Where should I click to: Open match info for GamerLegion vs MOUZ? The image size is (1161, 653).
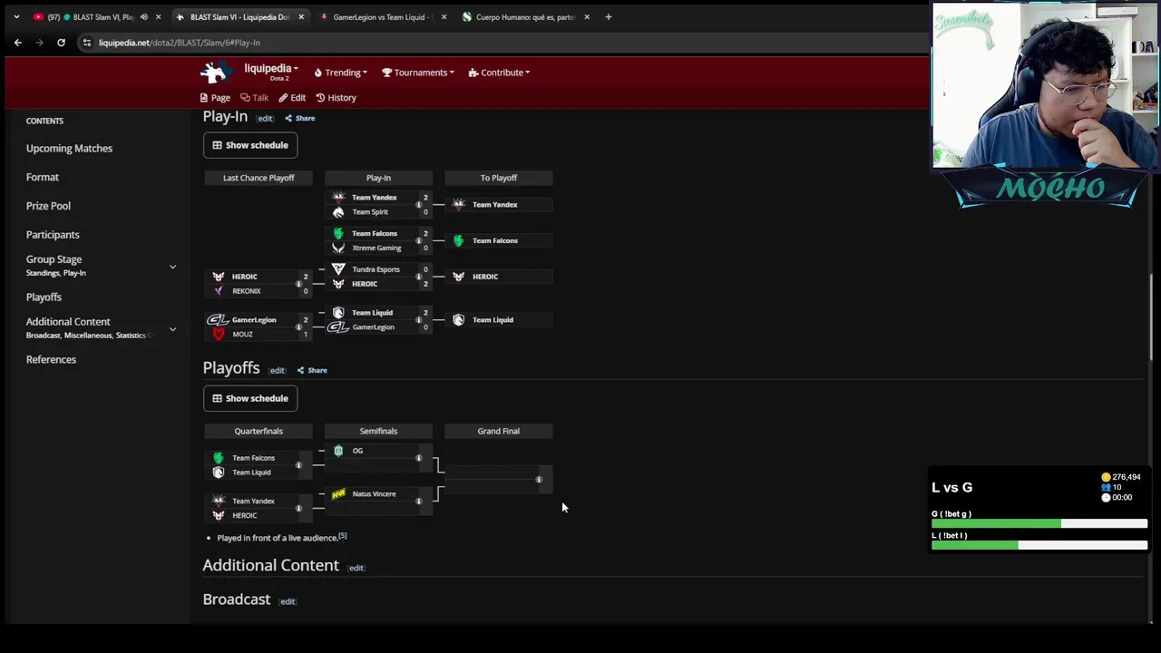298,327
